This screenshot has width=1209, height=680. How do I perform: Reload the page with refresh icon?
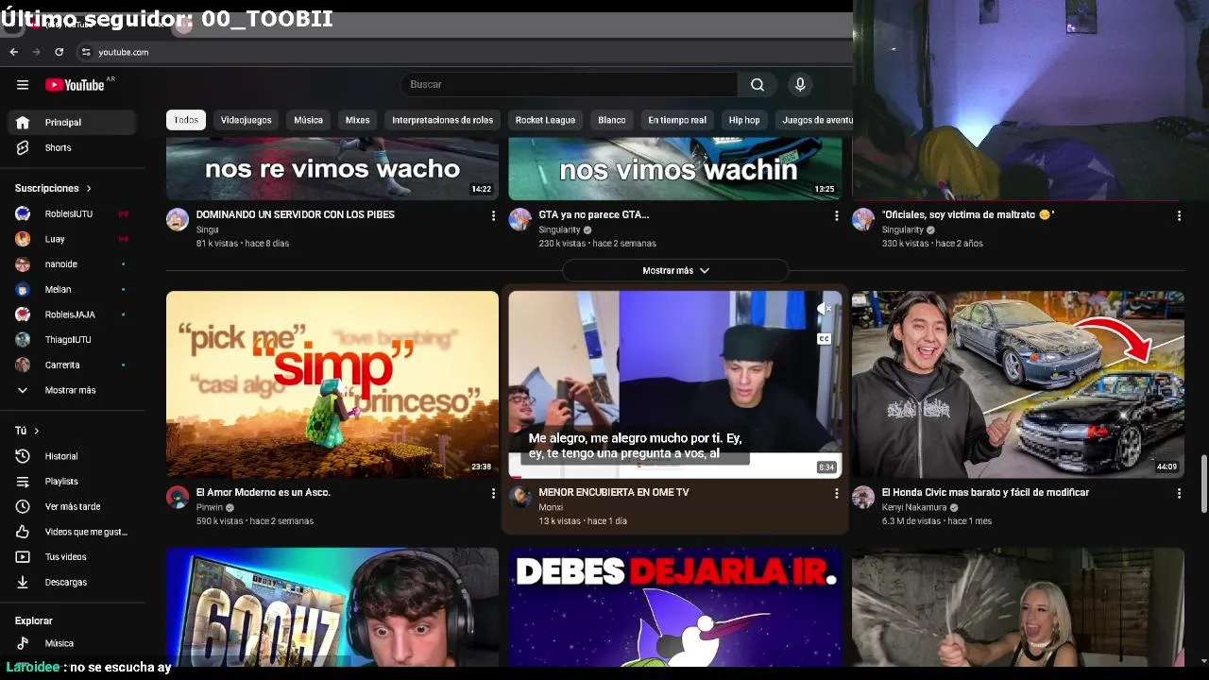59,52
